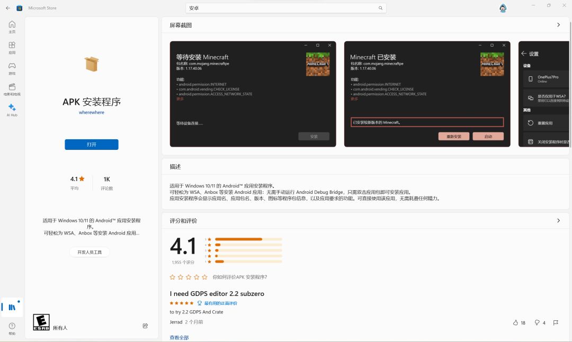
Task: Click the ESRB Everyone rating badge
Action: [x=41, y=322]
